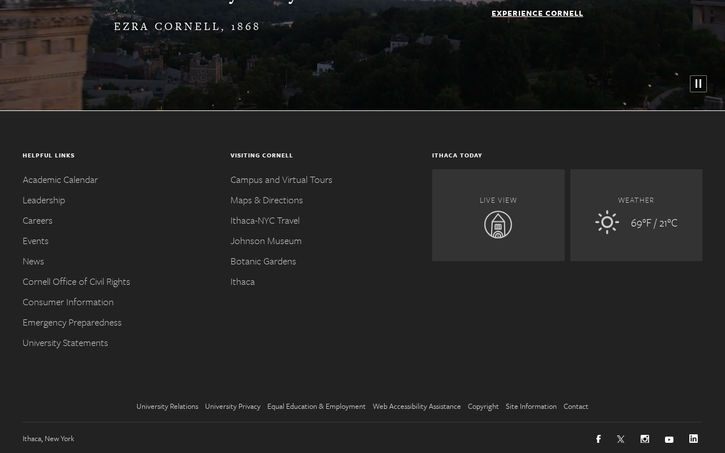725x453 pixels.
Task: Open the Careers link
Action: point(37,220)
